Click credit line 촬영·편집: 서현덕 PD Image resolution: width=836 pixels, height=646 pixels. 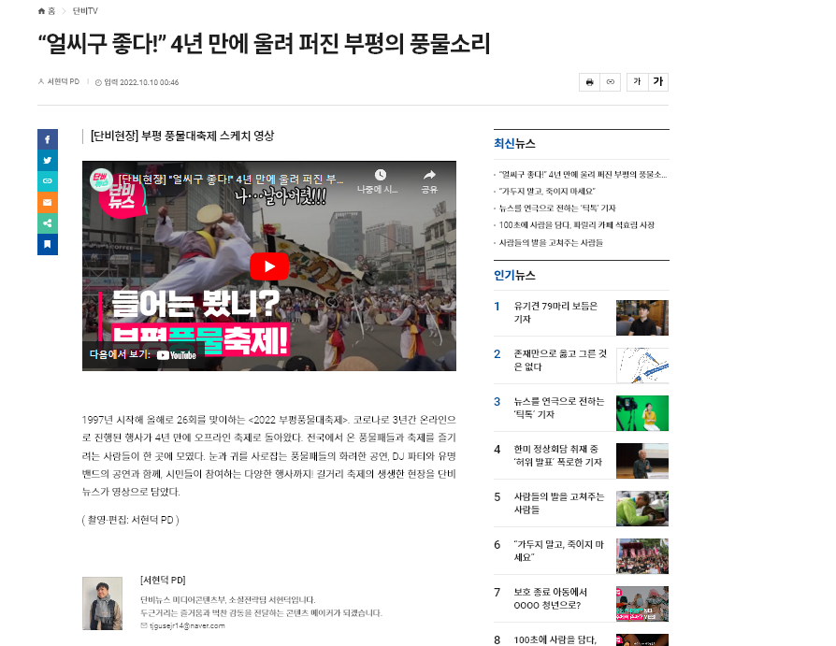(x=131, y=520)
